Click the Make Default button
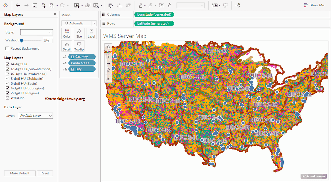Image resolution: width=331 pixels, height=182 pixels. click(x=20, y=173)
